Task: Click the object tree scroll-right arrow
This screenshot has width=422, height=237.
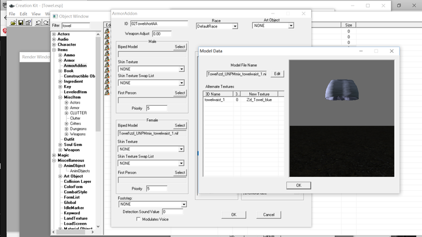Action: [x=93, y=232]
